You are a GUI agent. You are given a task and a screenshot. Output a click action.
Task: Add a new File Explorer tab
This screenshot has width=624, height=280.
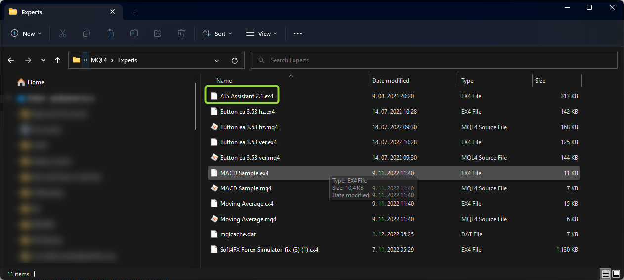tap(135, 12)
